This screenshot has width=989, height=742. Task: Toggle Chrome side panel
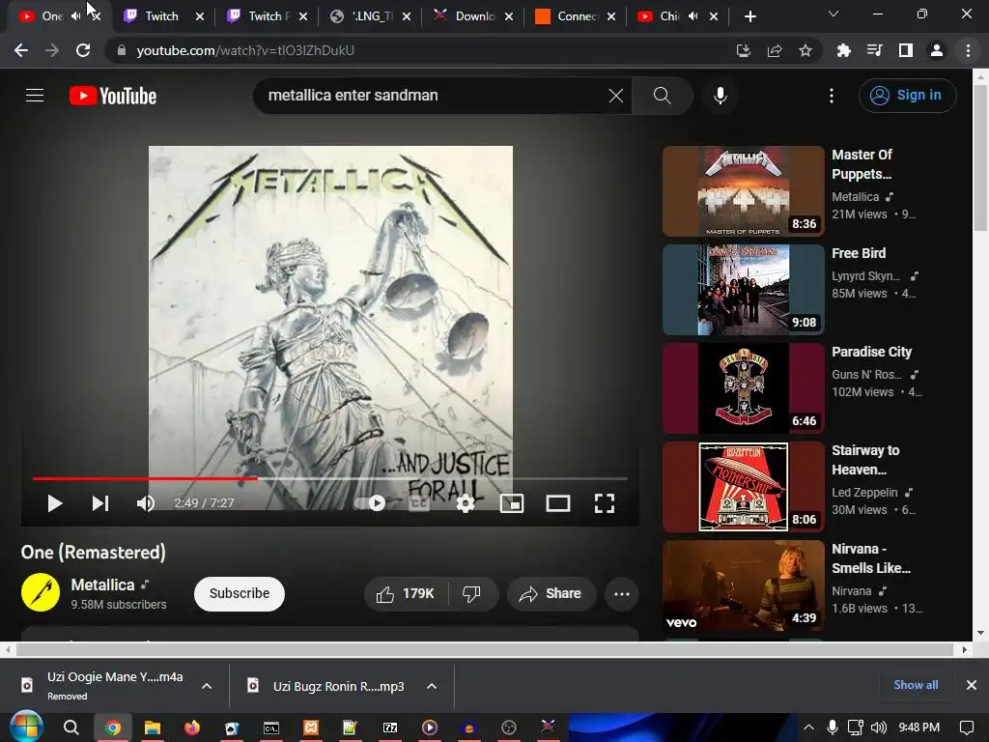click(906, 50)
